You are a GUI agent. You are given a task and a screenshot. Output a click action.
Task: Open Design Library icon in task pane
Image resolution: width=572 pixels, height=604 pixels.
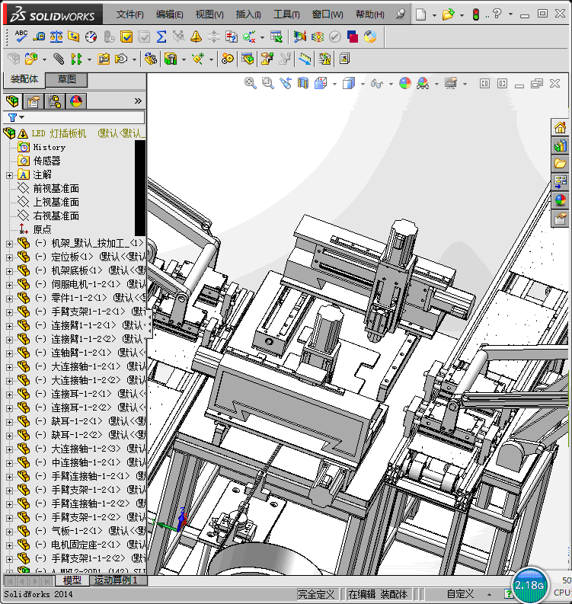coord(560,145)
